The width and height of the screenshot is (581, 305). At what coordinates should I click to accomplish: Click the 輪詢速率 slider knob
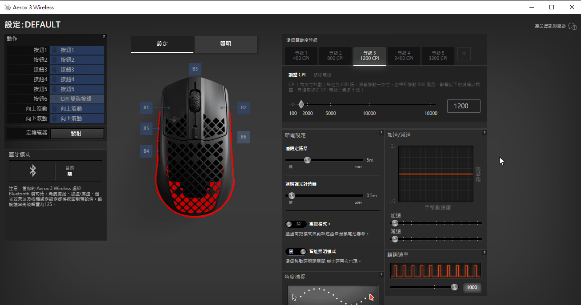click(454, 287)
